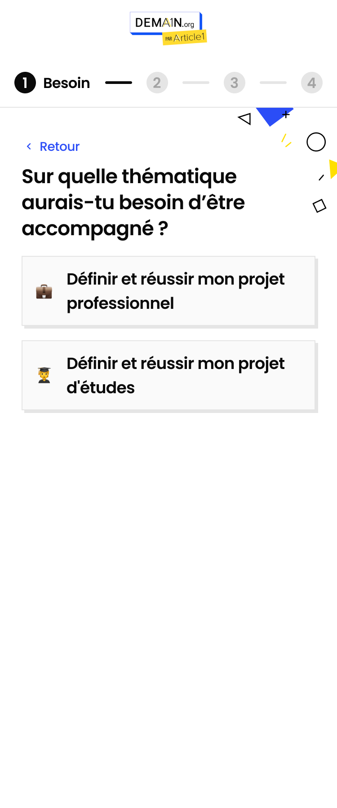
Task: Click the black connector line after Besoin
Action: coord(119,83)
